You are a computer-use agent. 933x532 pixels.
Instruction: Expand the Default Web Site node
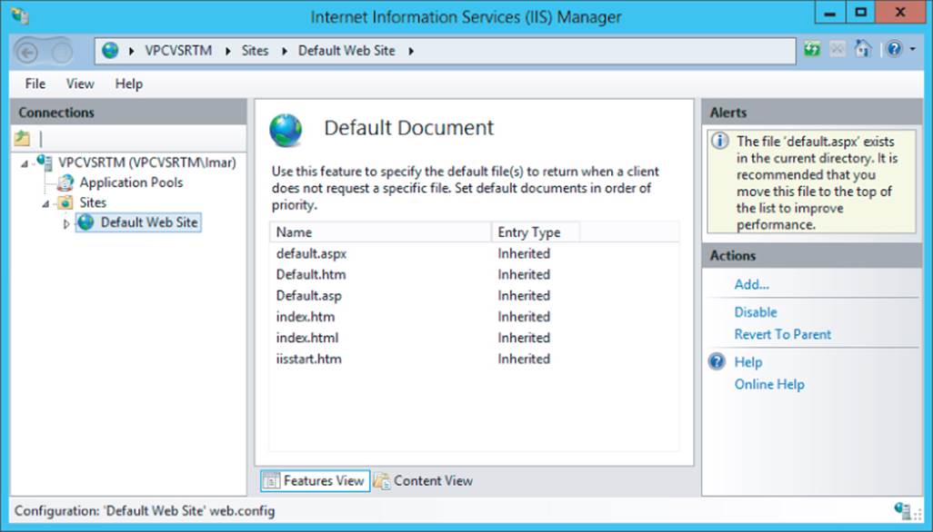(66, 224)
